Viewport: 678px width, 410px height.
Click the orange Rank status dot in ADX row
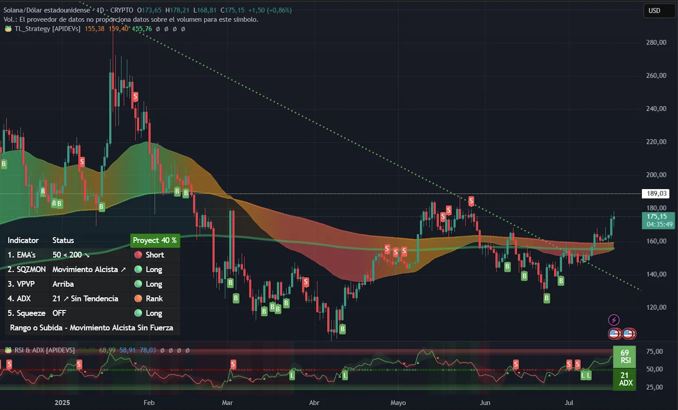[138, 298]
